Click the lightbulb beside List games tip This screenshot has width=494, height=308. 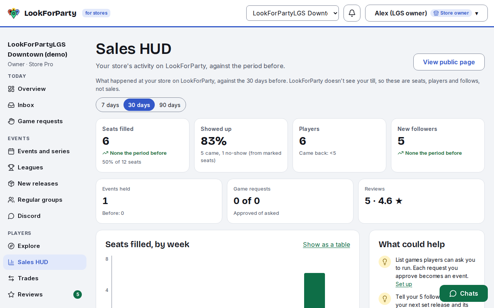[x=385, y=262]
